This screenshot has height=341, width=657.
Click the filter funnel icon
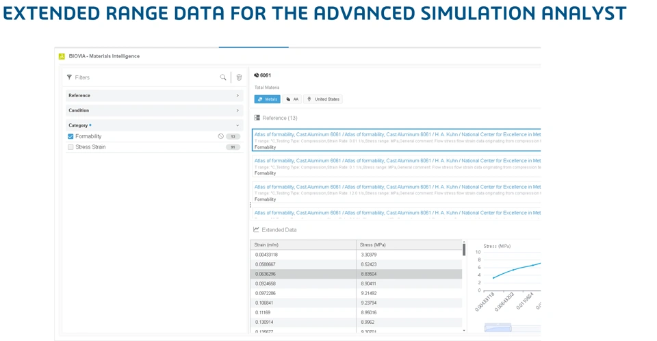point(70,77)
